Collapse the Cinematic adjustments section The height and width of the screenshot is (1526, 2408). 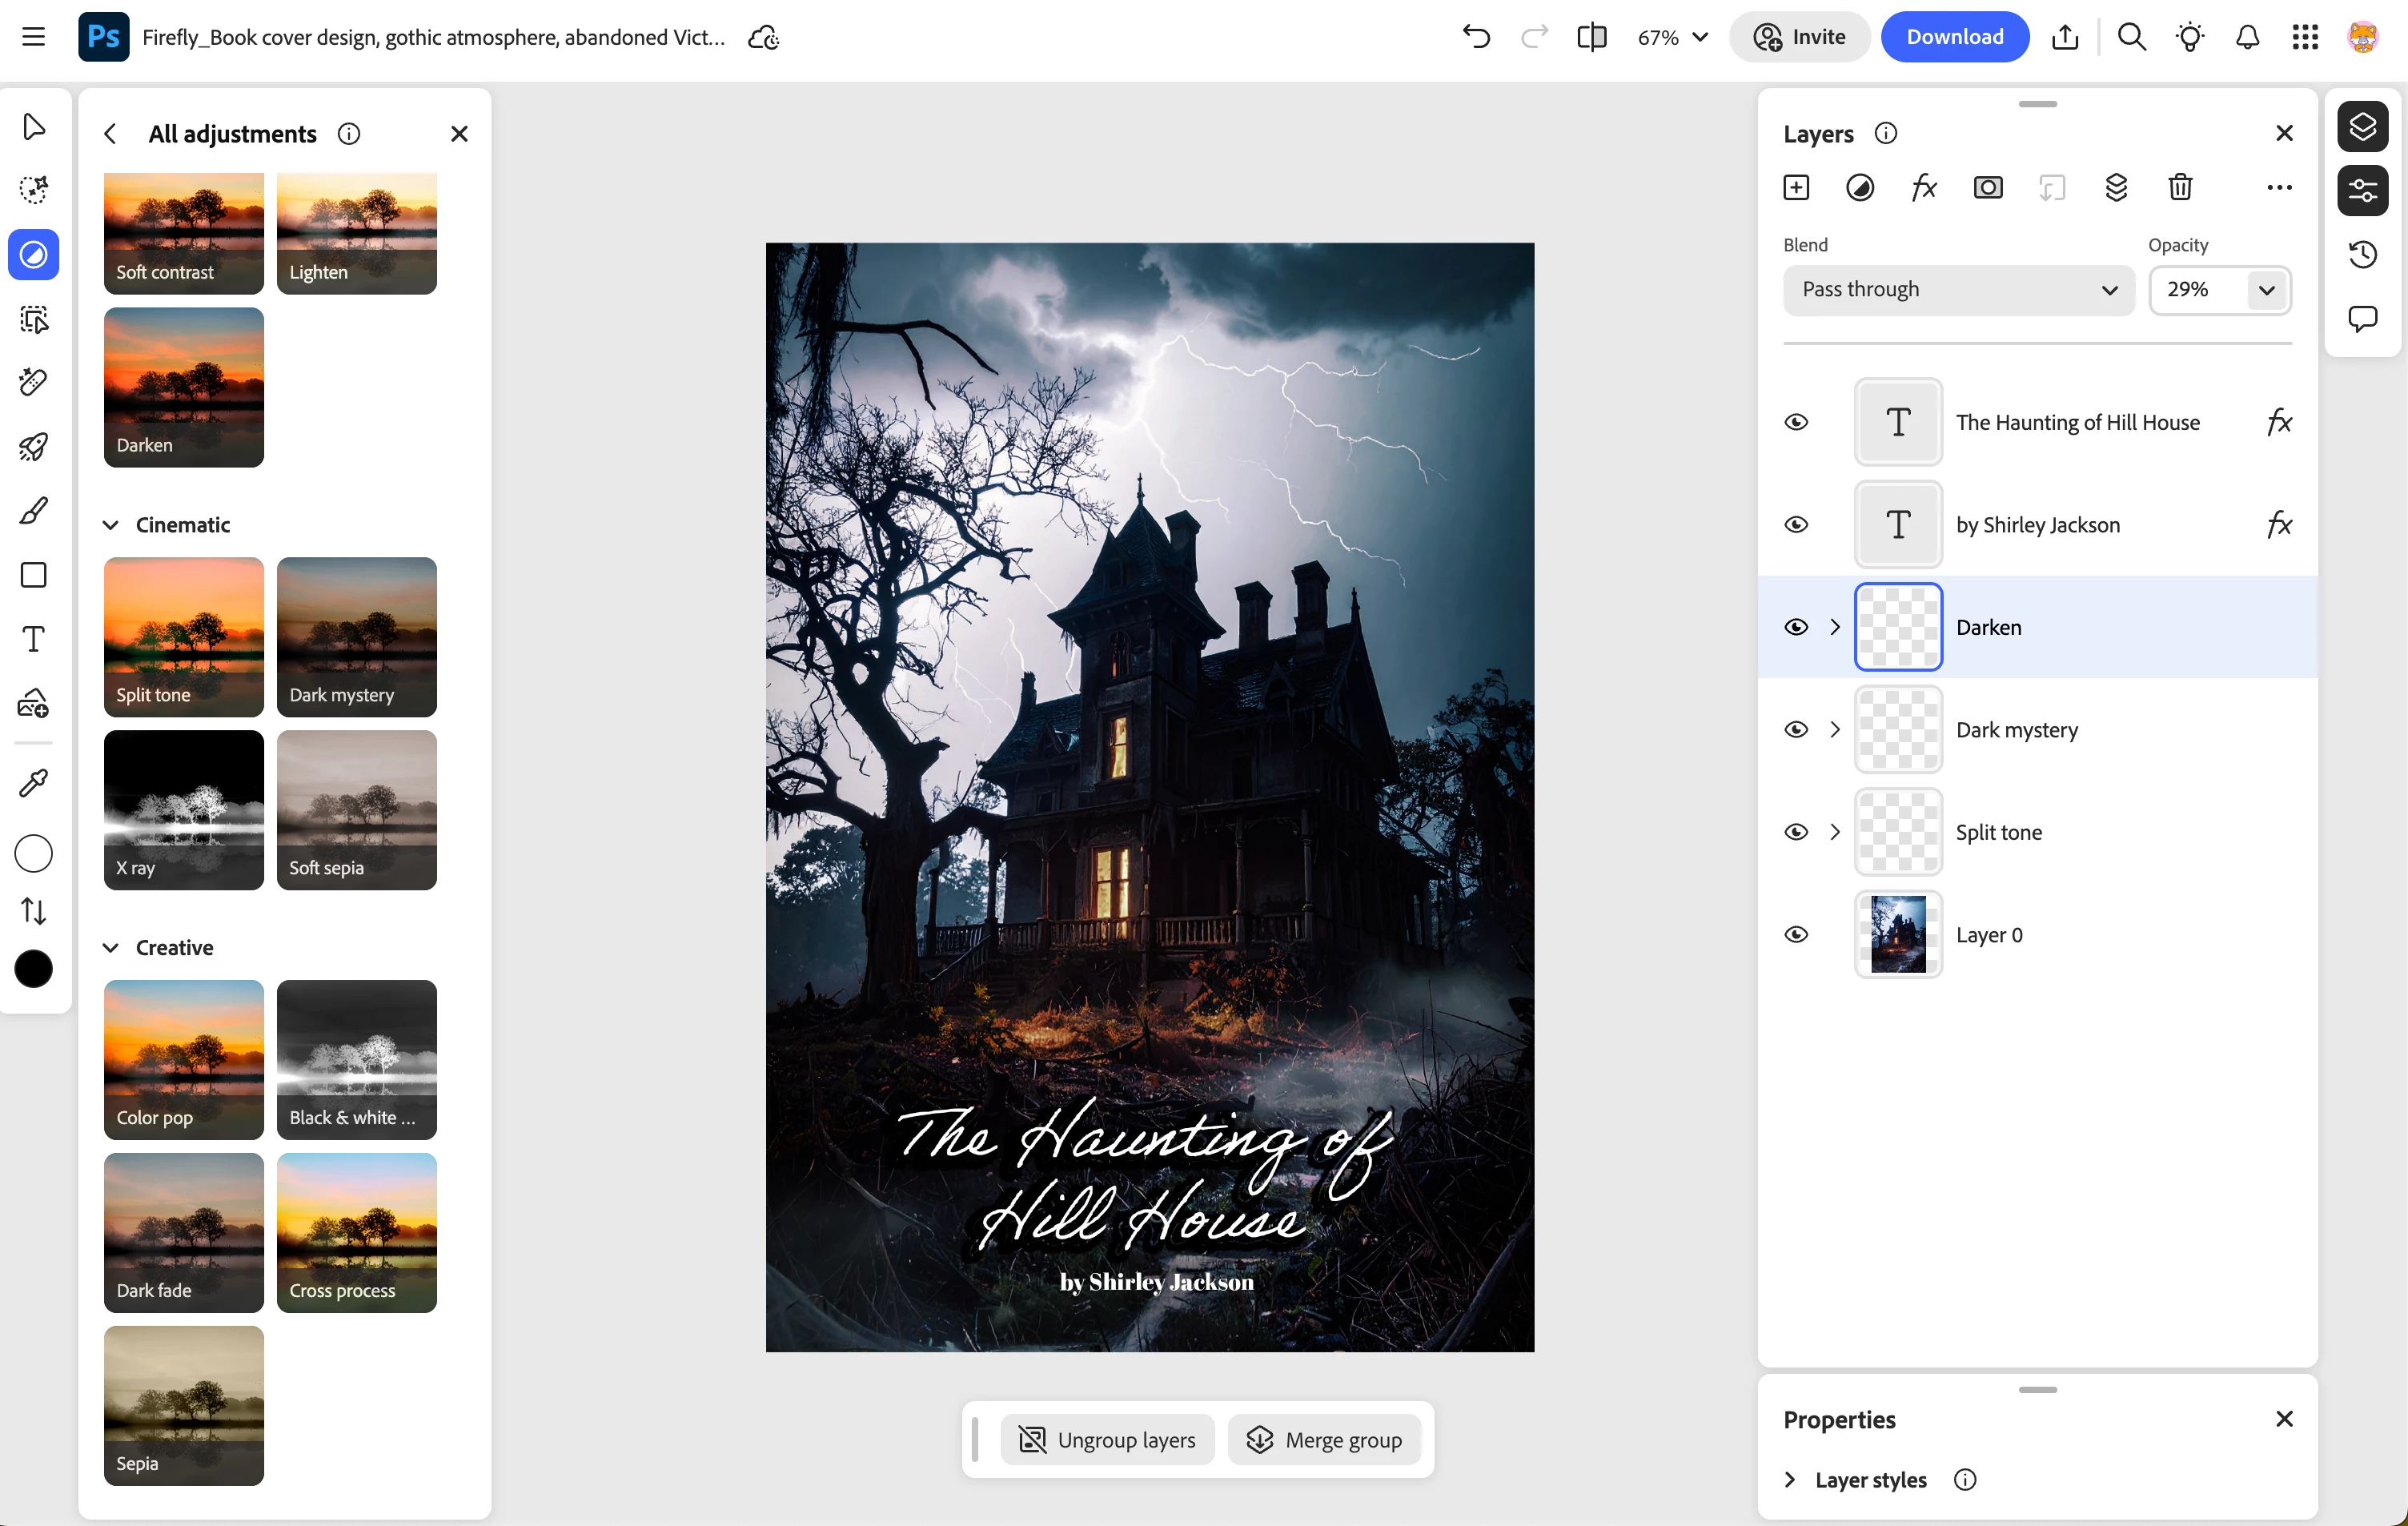coord(111,525)
